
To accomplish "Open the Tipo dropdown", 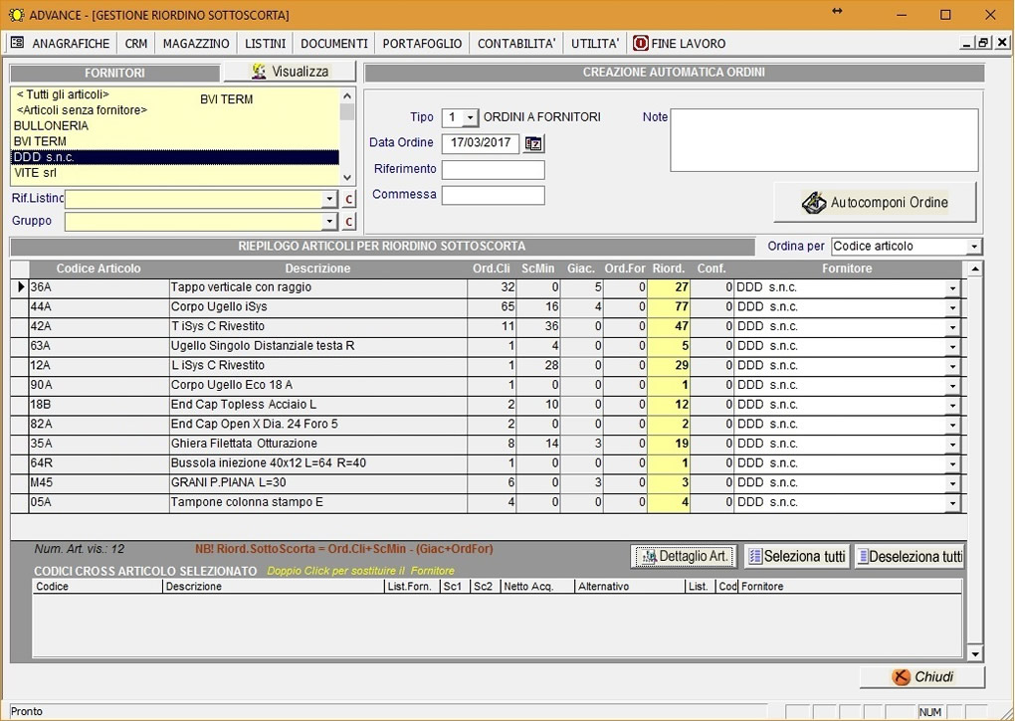I will pos(471,117).
